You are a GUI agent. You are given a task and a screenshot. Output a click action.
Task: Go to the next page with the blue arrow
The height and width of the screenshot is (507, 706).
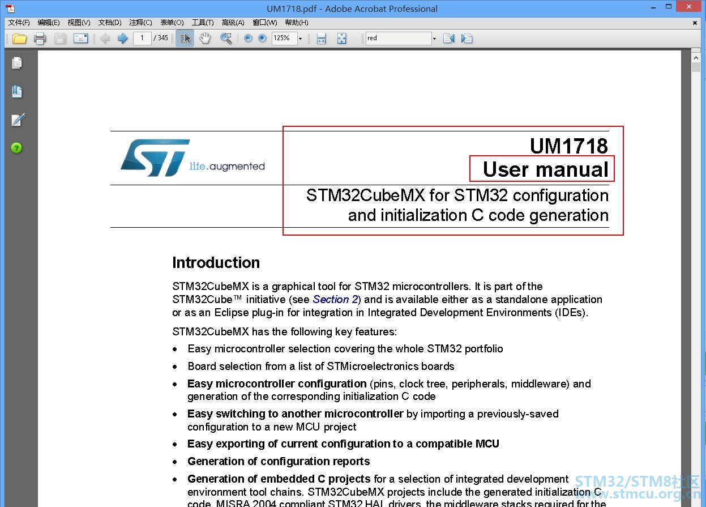[x=122, y=39]
